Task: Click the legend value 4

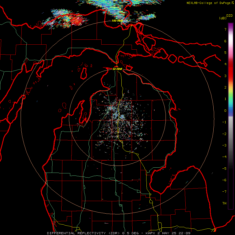Action: click(225, 64)
